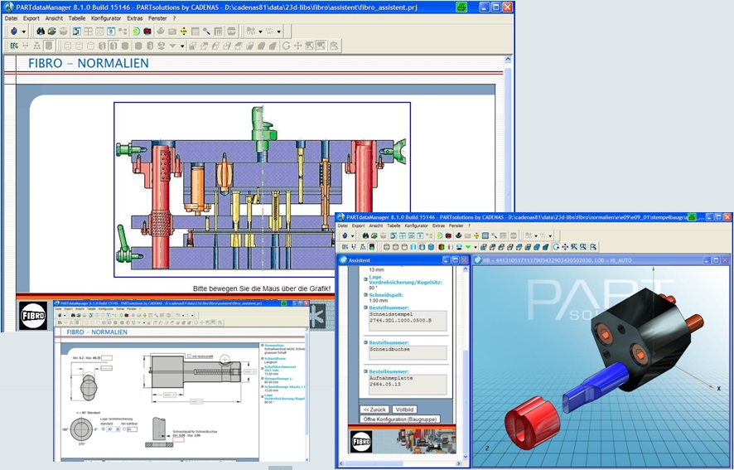Viewport: 734px width, 470px height.
Task: Click first wireframe cylinder icon, stempelbaugruppe toolbar
Action: [x=387, y=247]
